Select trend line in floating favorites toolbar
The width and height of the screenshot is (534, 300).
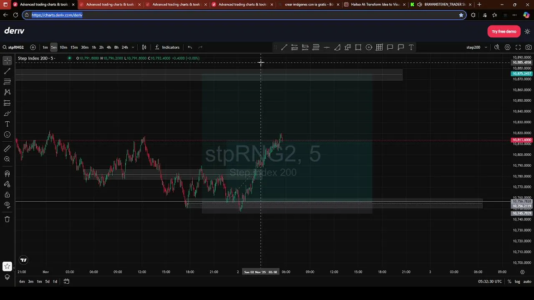coord(284,47)
